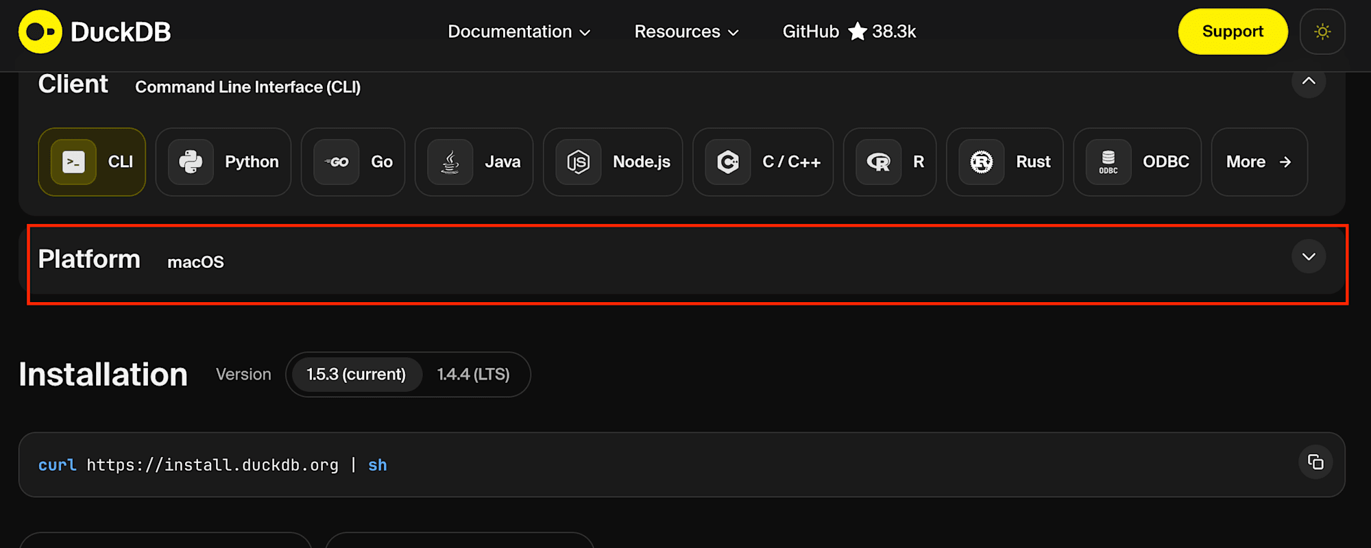Screen dimensions: 1371x548
Task: Open the GitHub repository link
Action: (849, 32)
